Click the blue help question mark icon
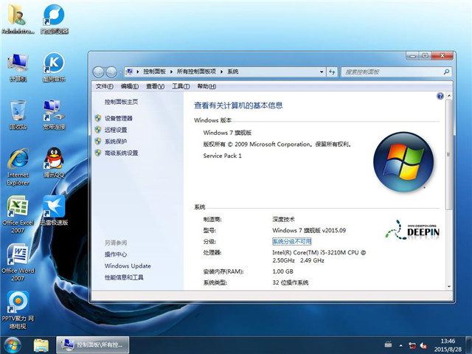Viewport: 472px width, 354px height. point(440,96)
